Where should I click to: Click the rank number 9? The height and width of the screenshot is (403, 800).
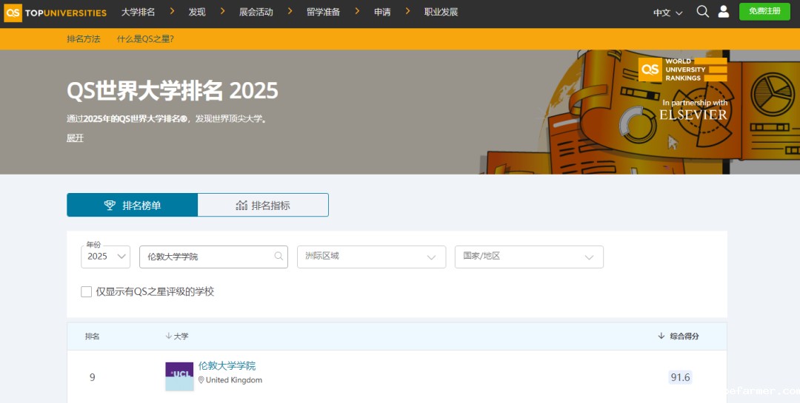93,377
